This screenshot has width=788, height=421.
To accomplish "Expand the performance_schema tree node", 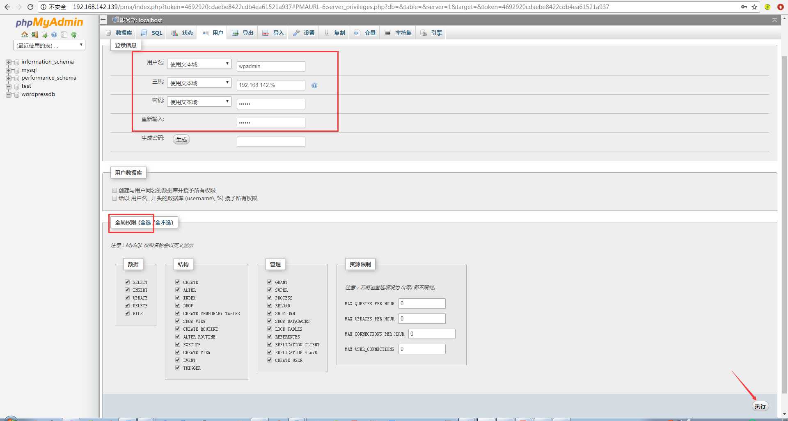I will 8,78.
